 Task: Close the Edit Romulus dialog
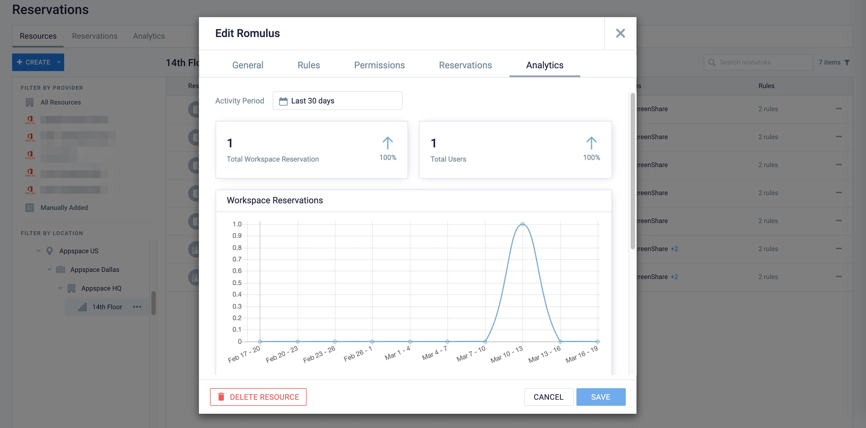[620, 33]
